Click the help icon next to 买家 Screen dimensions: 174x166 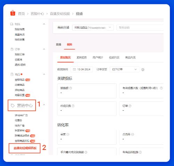68,134
